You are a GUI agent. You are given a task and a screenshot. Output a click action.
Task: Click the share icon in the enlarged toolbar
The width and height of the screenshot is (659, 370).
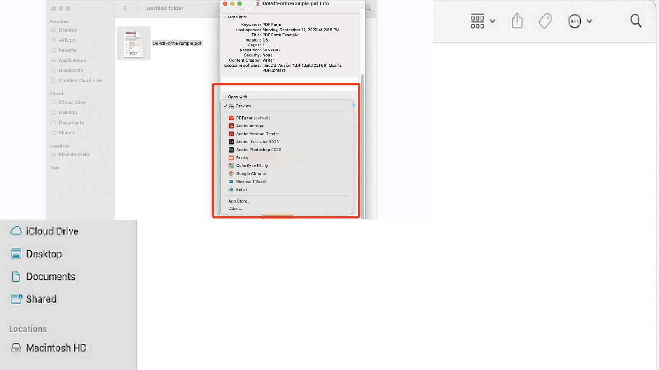tap(517, 21)
